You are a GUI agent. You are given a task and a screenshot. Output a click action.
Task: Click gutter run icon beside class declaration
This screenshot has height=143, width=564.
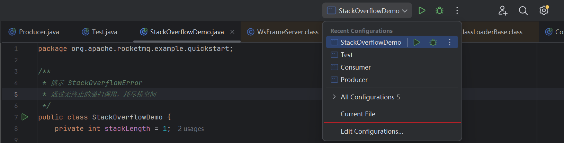click(25, 117)
